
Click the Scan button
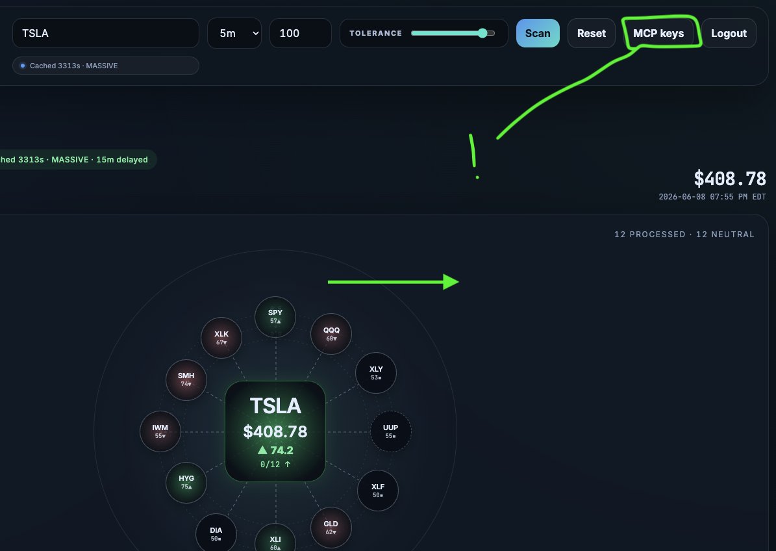(538, 33)
